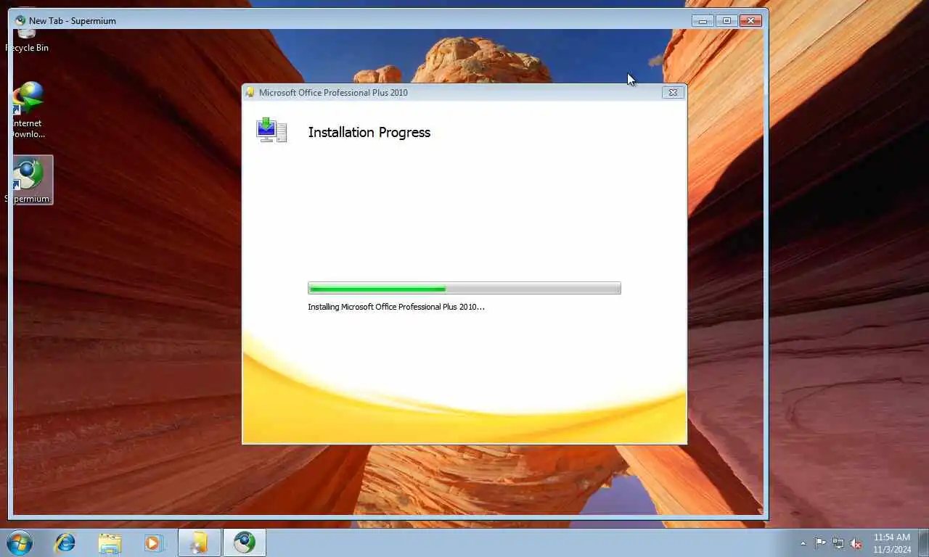Minimize the Supermium New Tab window
Image resolution: width=929 pixels, height=557 pixels.
point(702,21)
